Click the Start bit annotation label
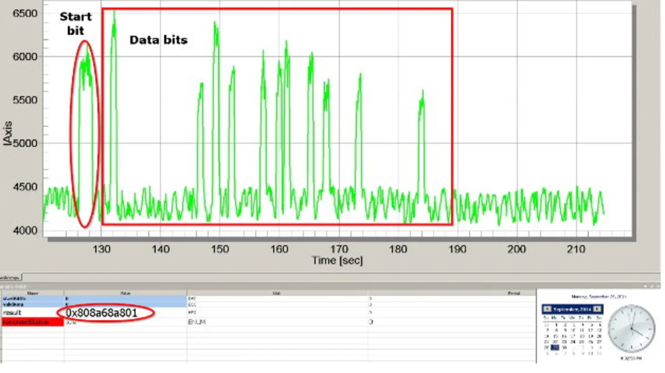 click(75, 24)
